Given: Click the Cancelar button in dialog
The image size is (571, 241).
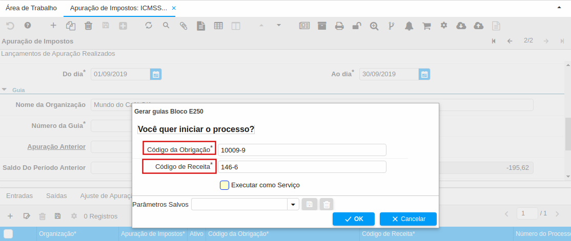Looking at the screenshot, I should 408,219.
